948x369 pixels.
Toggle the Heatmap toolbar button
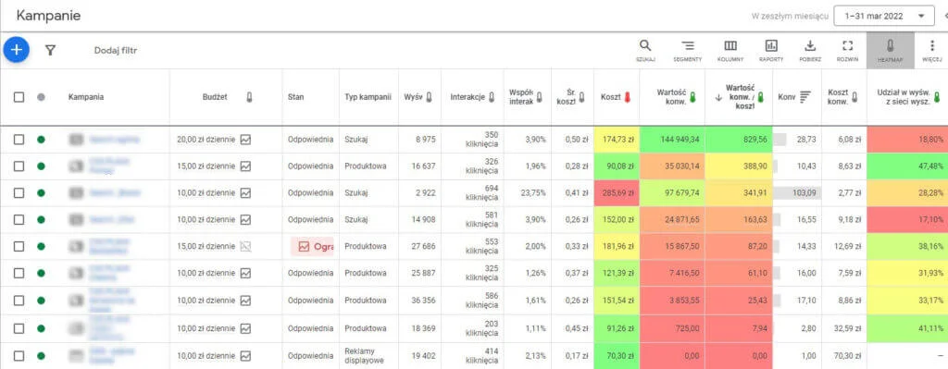tap(890, 51)
